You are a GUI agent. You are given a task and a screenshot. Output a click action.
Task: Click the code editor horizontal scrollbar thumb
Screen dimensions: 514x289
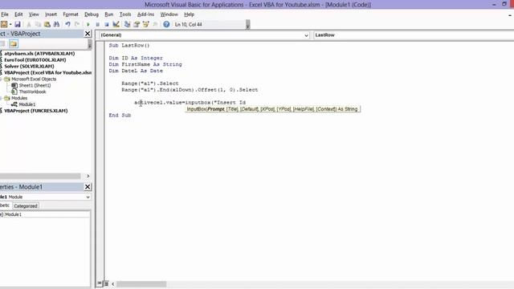tap(141, 283)
